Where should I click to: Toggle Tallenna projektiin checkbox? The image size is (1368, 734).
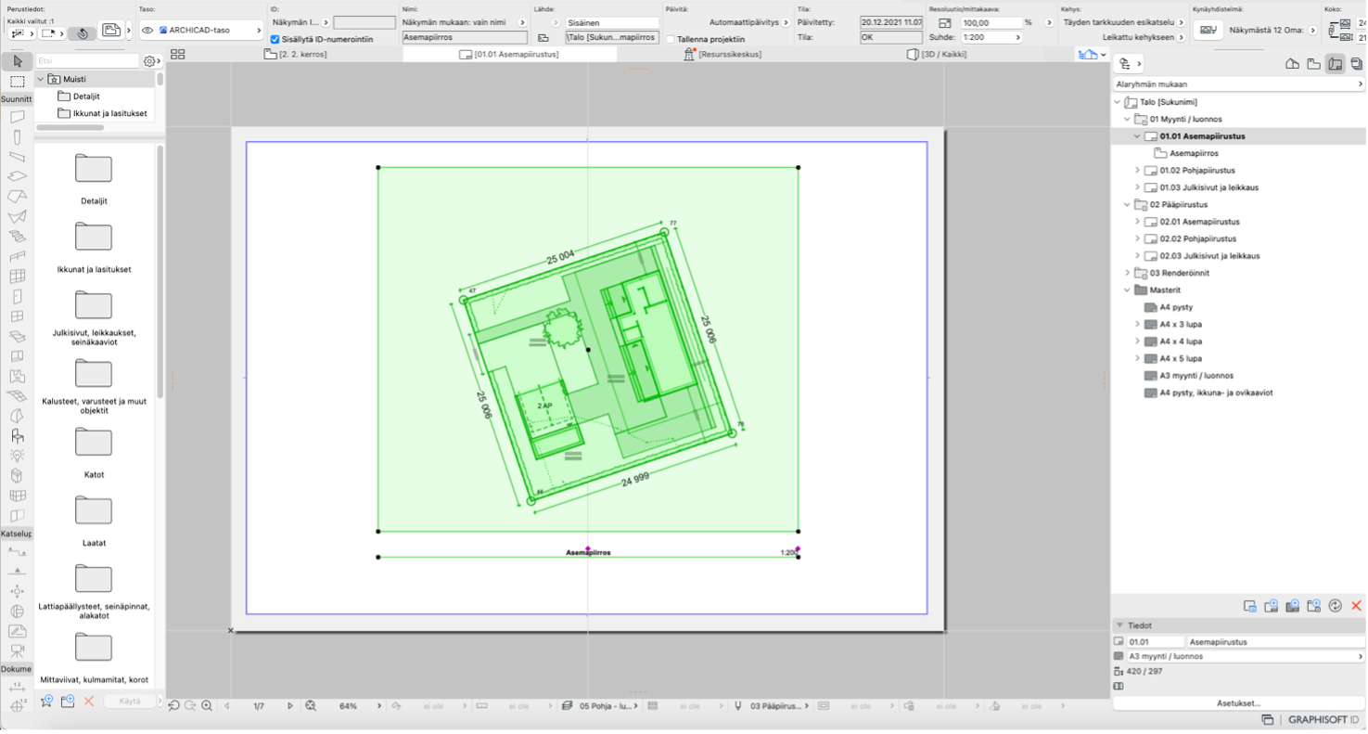click(x=670, y=39)
